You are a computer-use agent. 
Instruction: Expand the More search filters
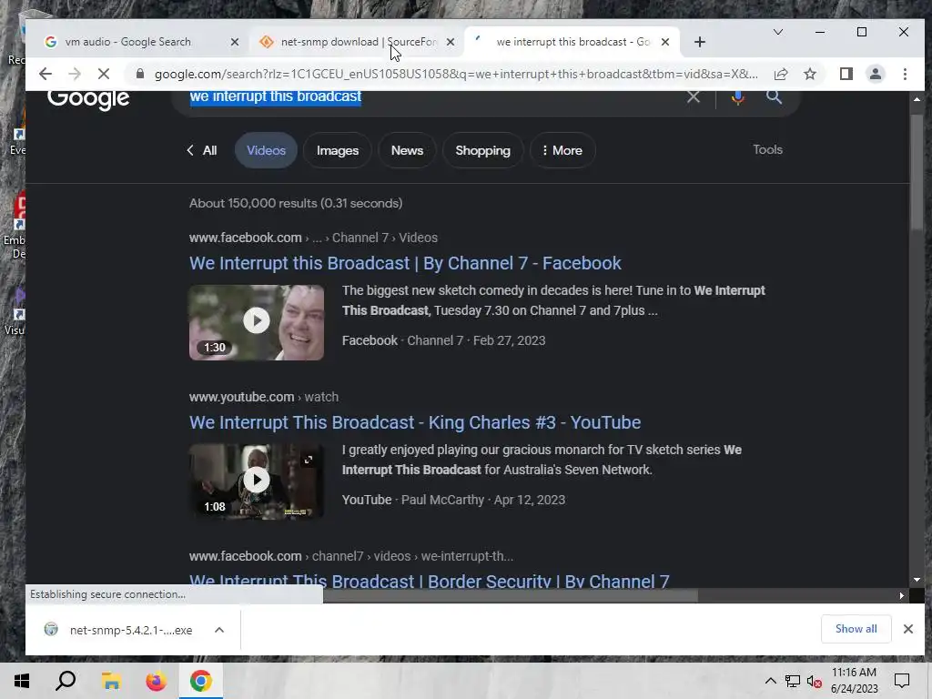(562, 150)
